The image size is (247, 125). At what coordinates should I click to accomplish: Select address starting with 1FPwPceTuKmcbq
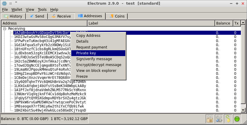pos(42,41)
